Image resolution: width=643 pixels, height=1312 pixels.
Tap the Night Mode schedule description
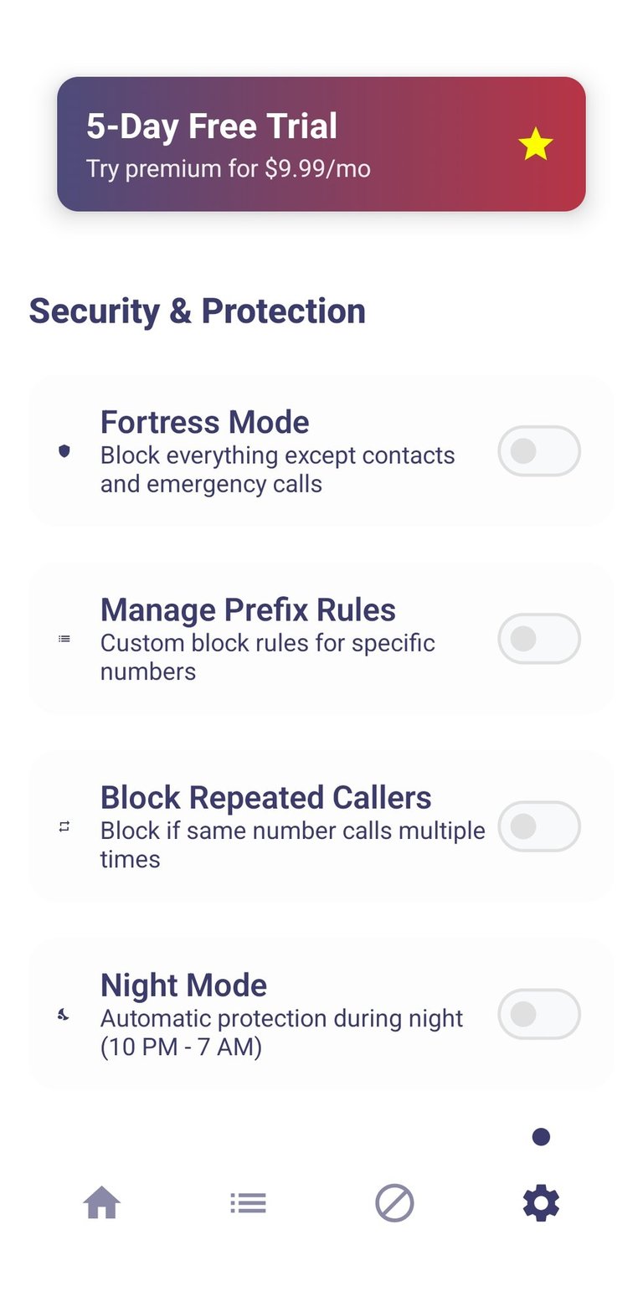point(281,1032)
